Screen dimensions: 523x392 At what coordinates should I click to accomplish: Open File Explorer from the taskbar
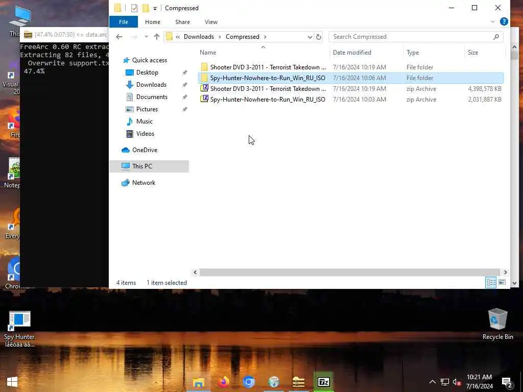pyautogui.click(x=199, y=382)
